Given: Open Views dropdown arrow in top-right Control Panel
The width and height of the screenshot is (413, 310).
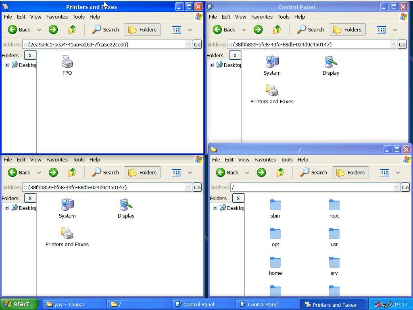Looking at the screenshot, I should 395,29.
